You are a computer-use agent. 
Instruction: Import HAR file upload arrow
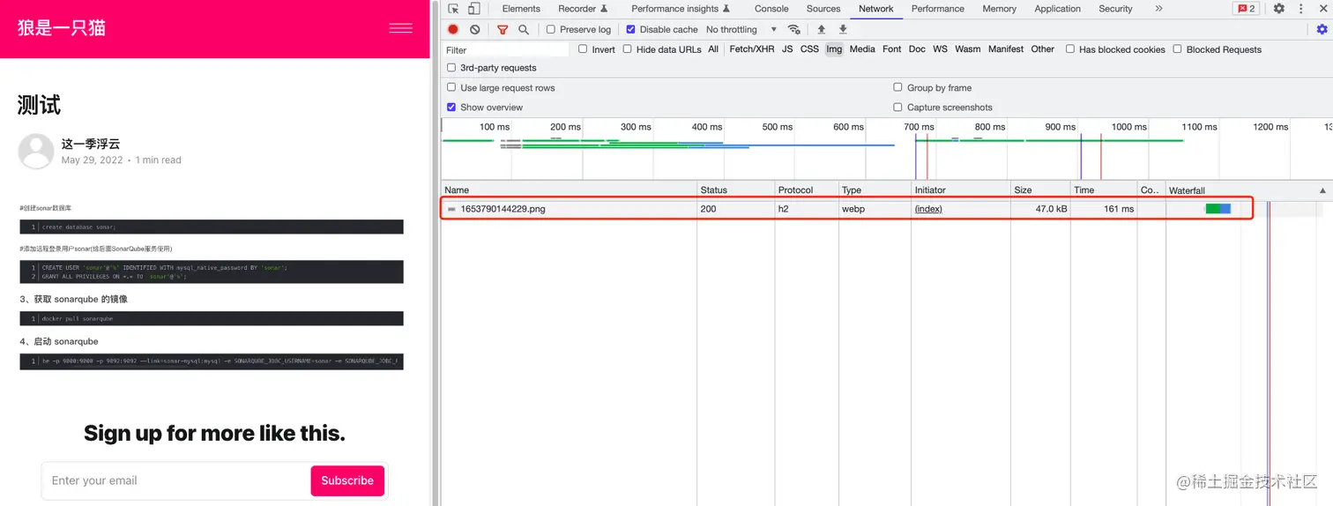click(822, 29)
